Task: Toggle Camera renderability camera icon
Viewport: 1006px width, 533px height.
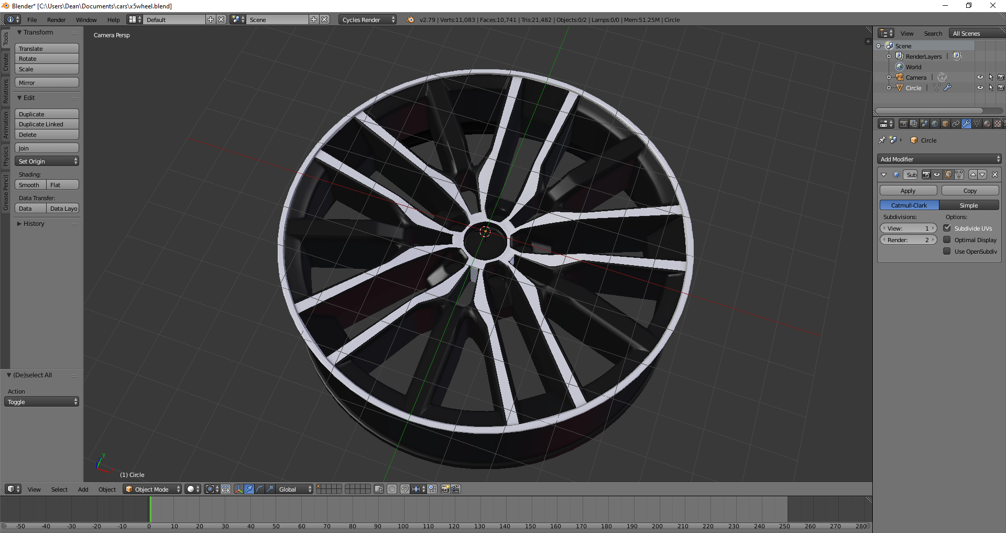Action: click(x=1001, y=77)
